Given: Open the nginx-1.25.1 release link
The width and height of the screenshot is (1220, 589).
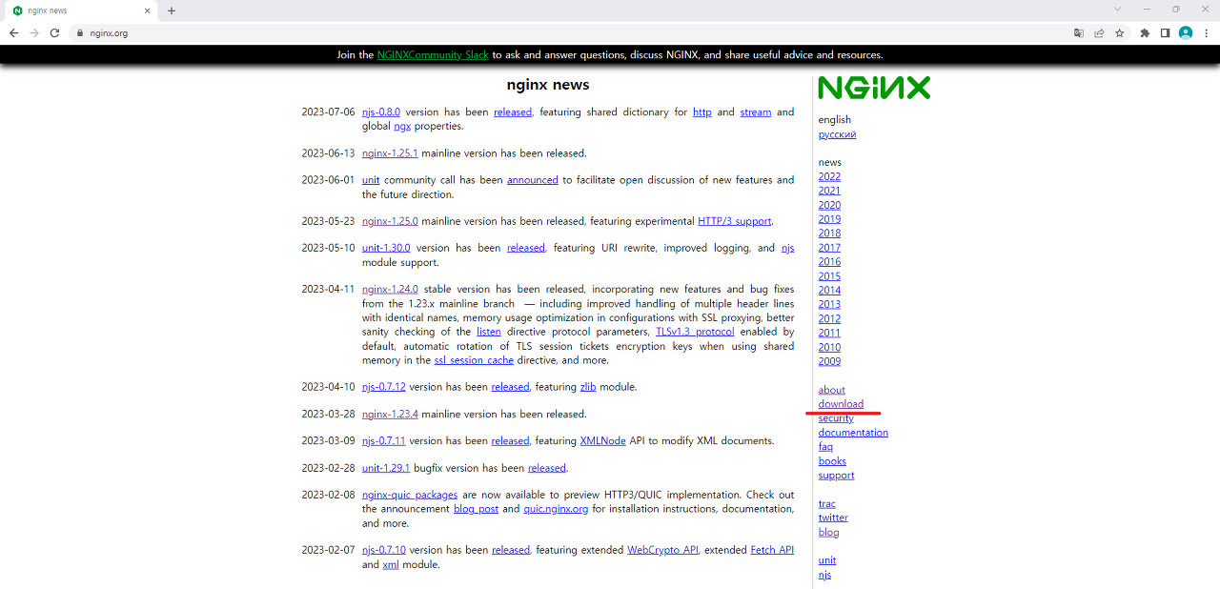Looking at the screenshot, I should tap(389, 152).
